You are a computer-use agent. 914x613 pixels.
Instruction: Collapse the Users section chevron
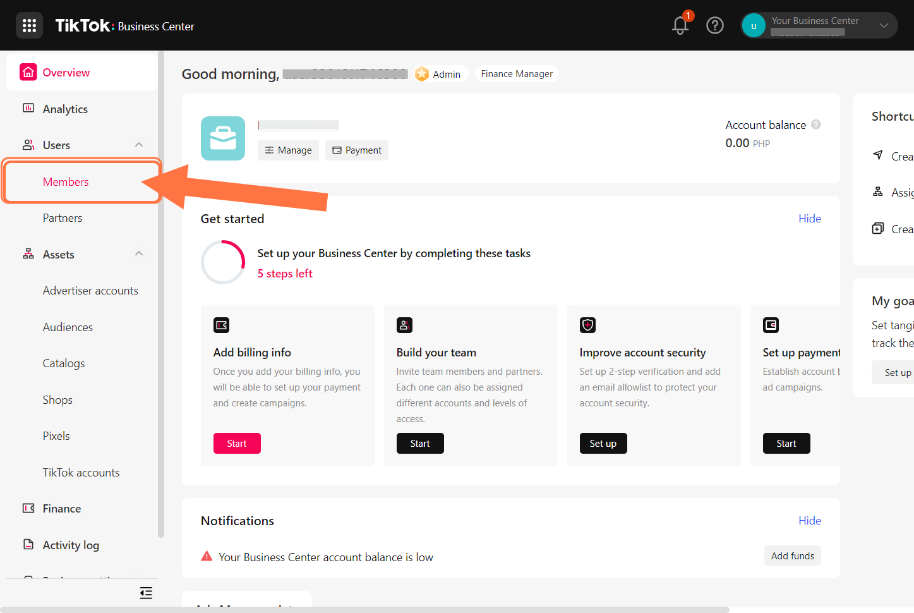pos(138,145)
